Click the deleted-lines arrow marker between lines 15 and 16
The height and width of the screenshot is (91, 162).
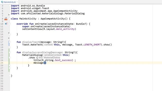[x=9, y=38]
